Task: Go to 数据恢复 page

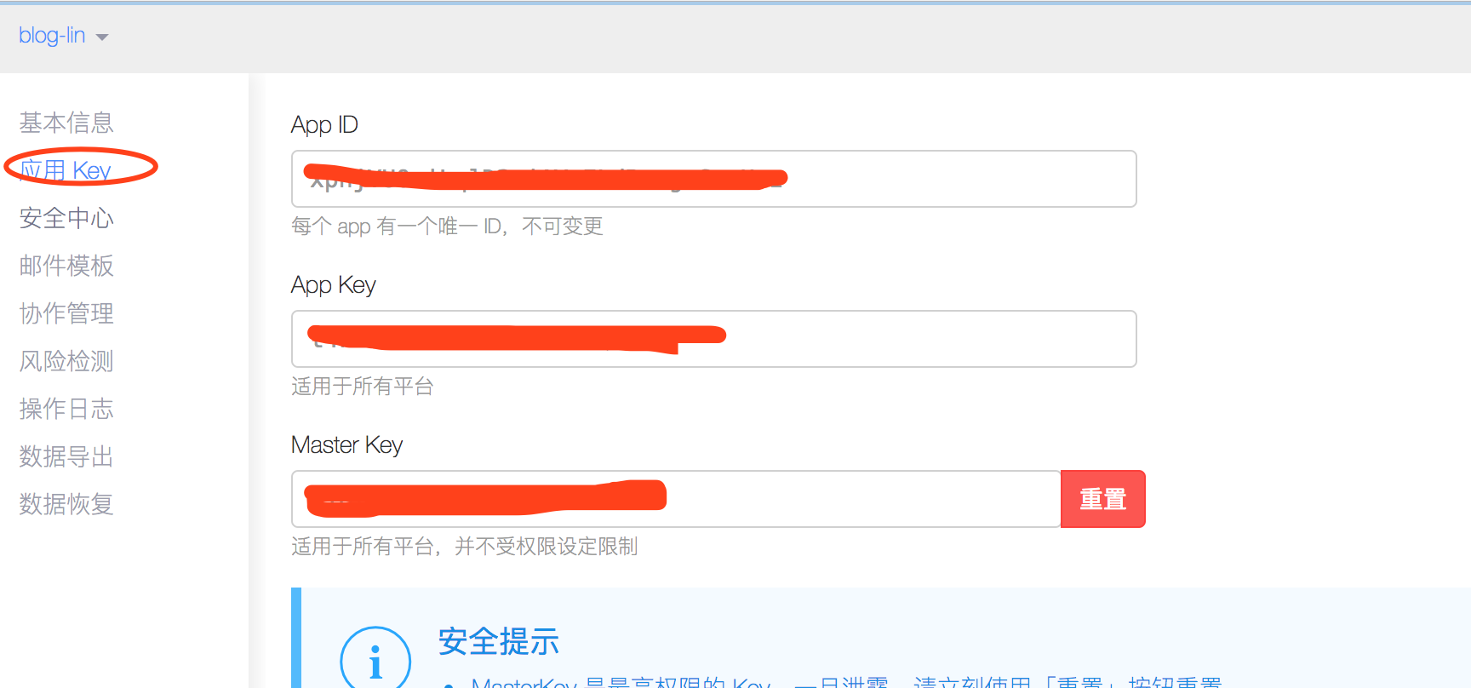Action: click(66, 504)
